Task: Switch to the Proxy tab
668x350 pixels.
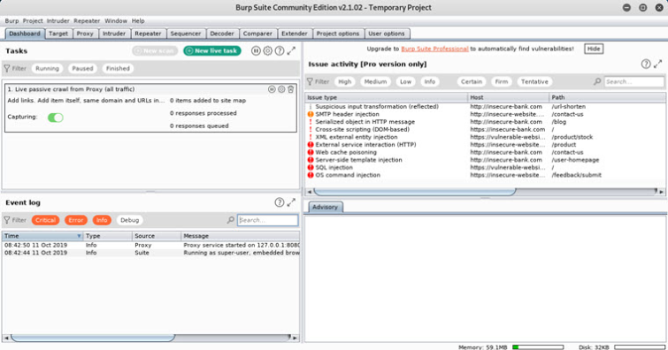Action: click(85, 34)
